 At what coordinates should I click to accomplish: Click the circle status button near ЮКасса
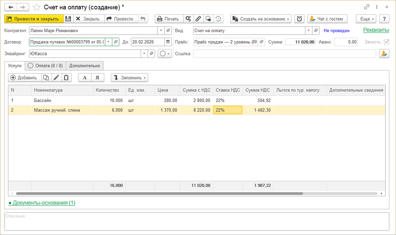tap(165, 53)
